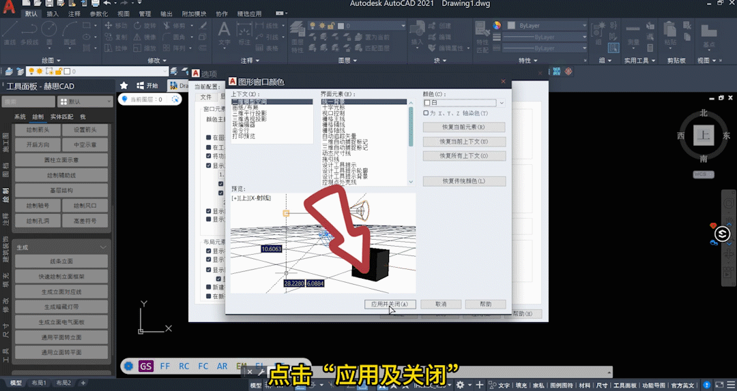Screen dimensions: 737x391
Task: Open the 默认 dropdown in tool panel
Action: [x=85, y=101]
